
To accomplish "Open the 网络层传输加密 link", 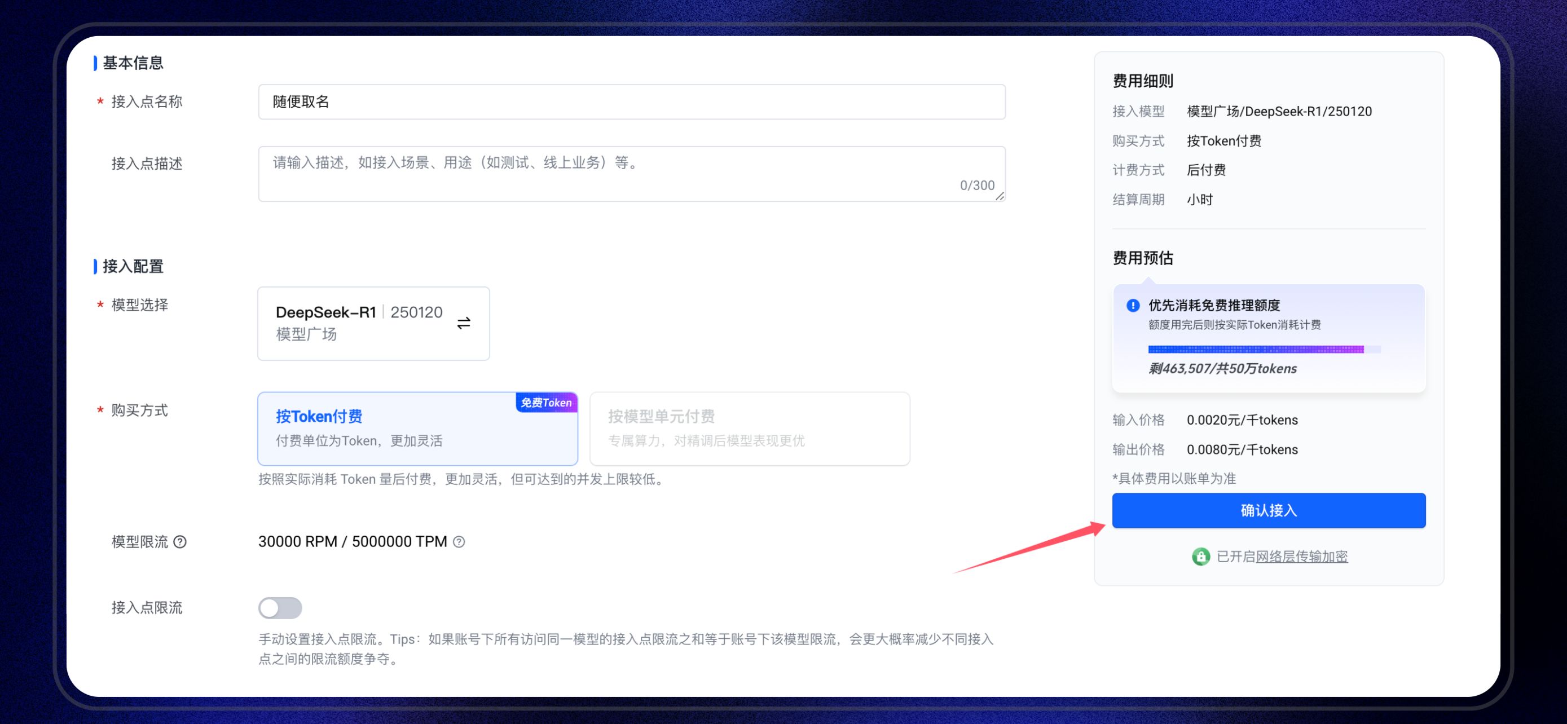I will tap(1301, 556).
